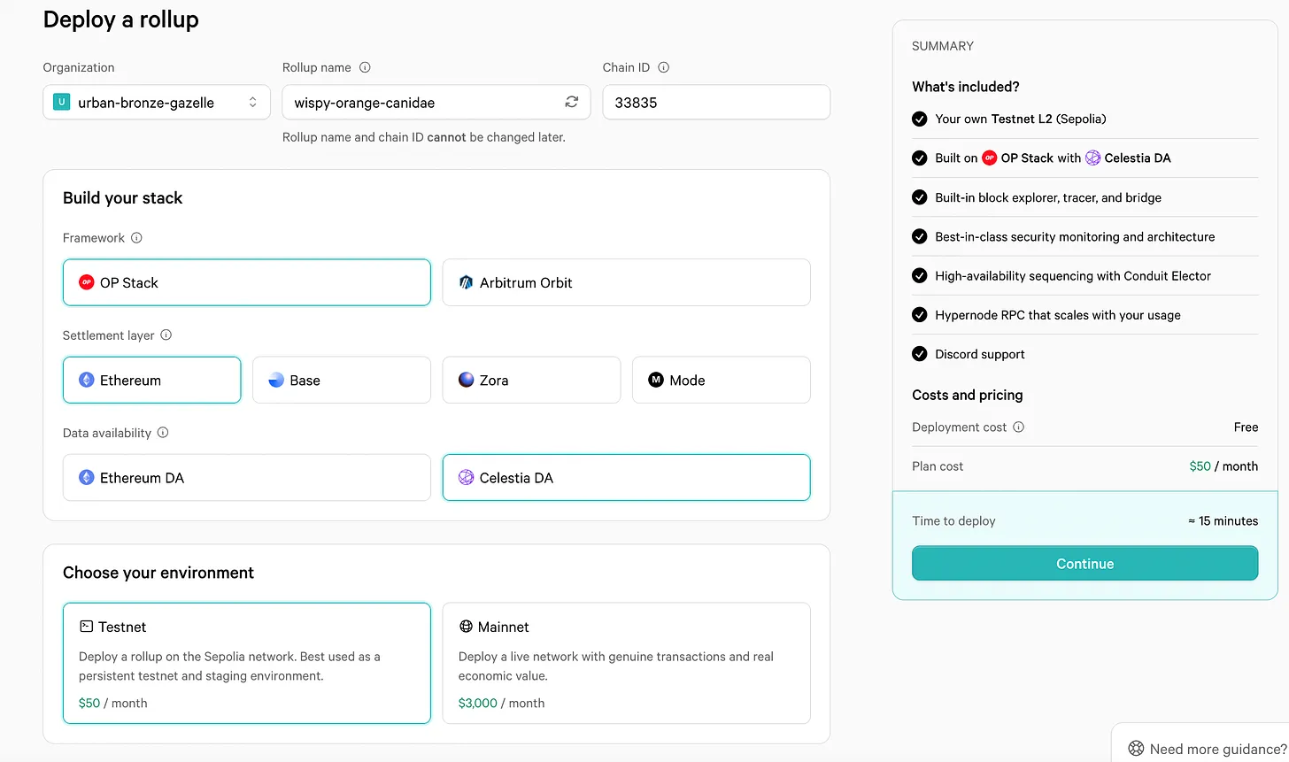This screenshot has width=1289, height=762.
Task: Select the OP Stack framework
Action: click(247, 282)
